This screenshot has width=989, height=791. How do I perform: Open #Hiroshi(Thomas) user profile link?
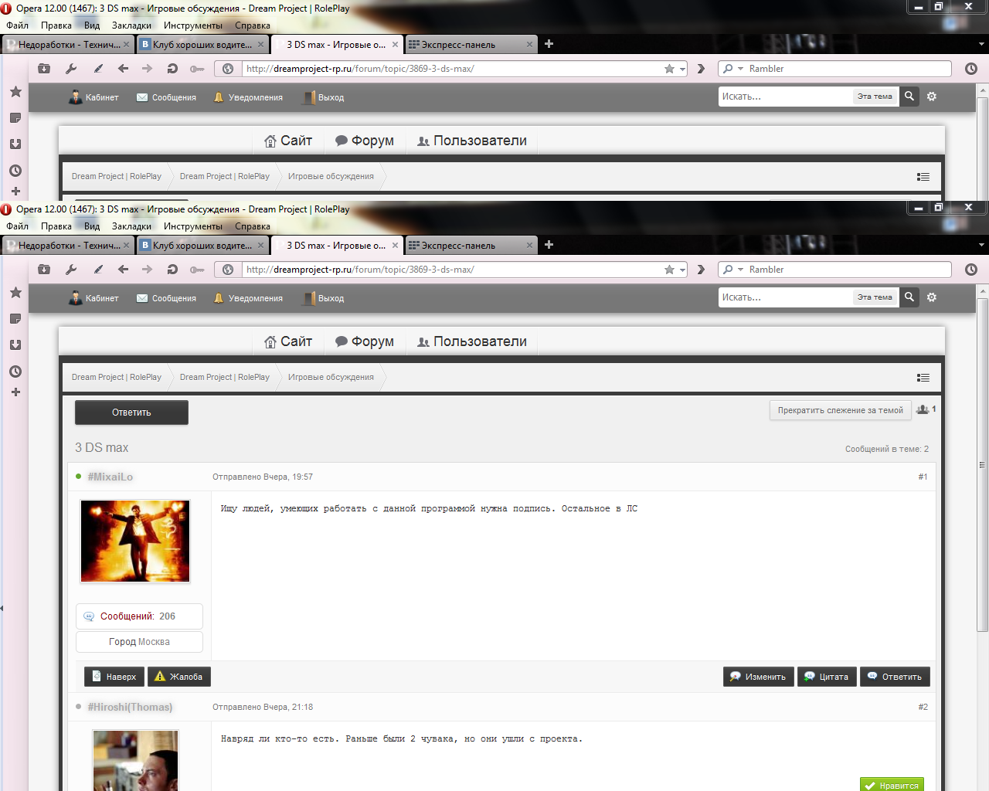(130, 707)
